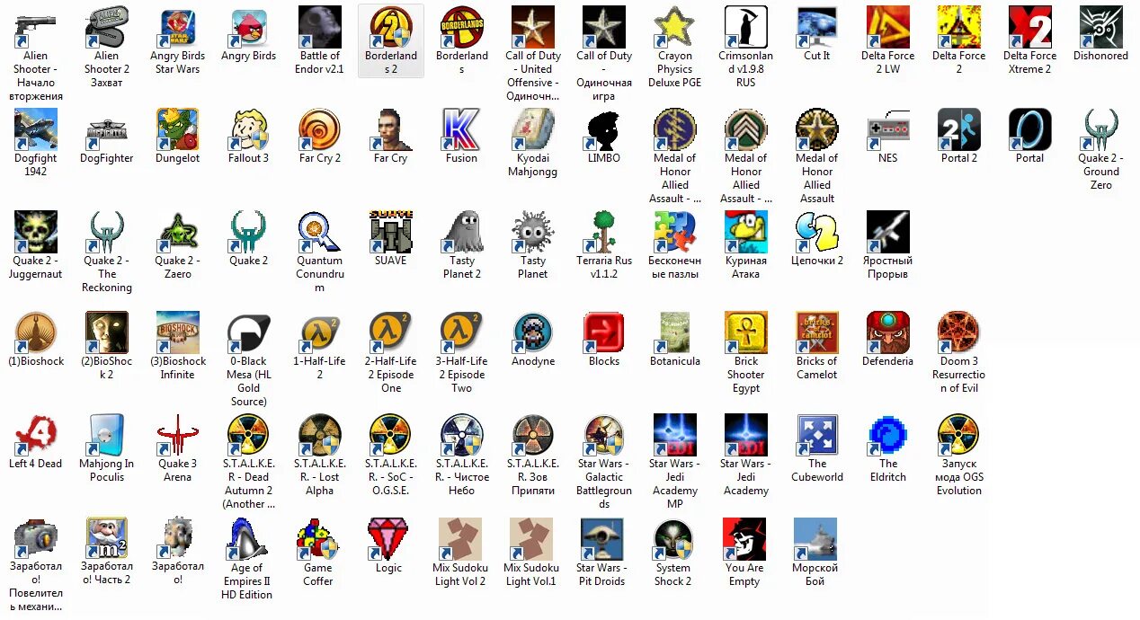This screenshot has height=620, width=1140.
Task: Select the Bricks of Camelot icon
Action: (816, 332)
